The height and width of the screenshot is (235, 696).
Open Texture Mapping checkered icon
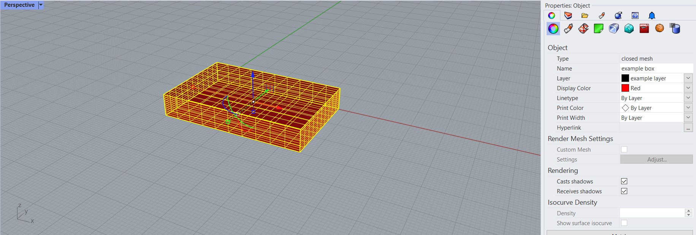point(583,29)
